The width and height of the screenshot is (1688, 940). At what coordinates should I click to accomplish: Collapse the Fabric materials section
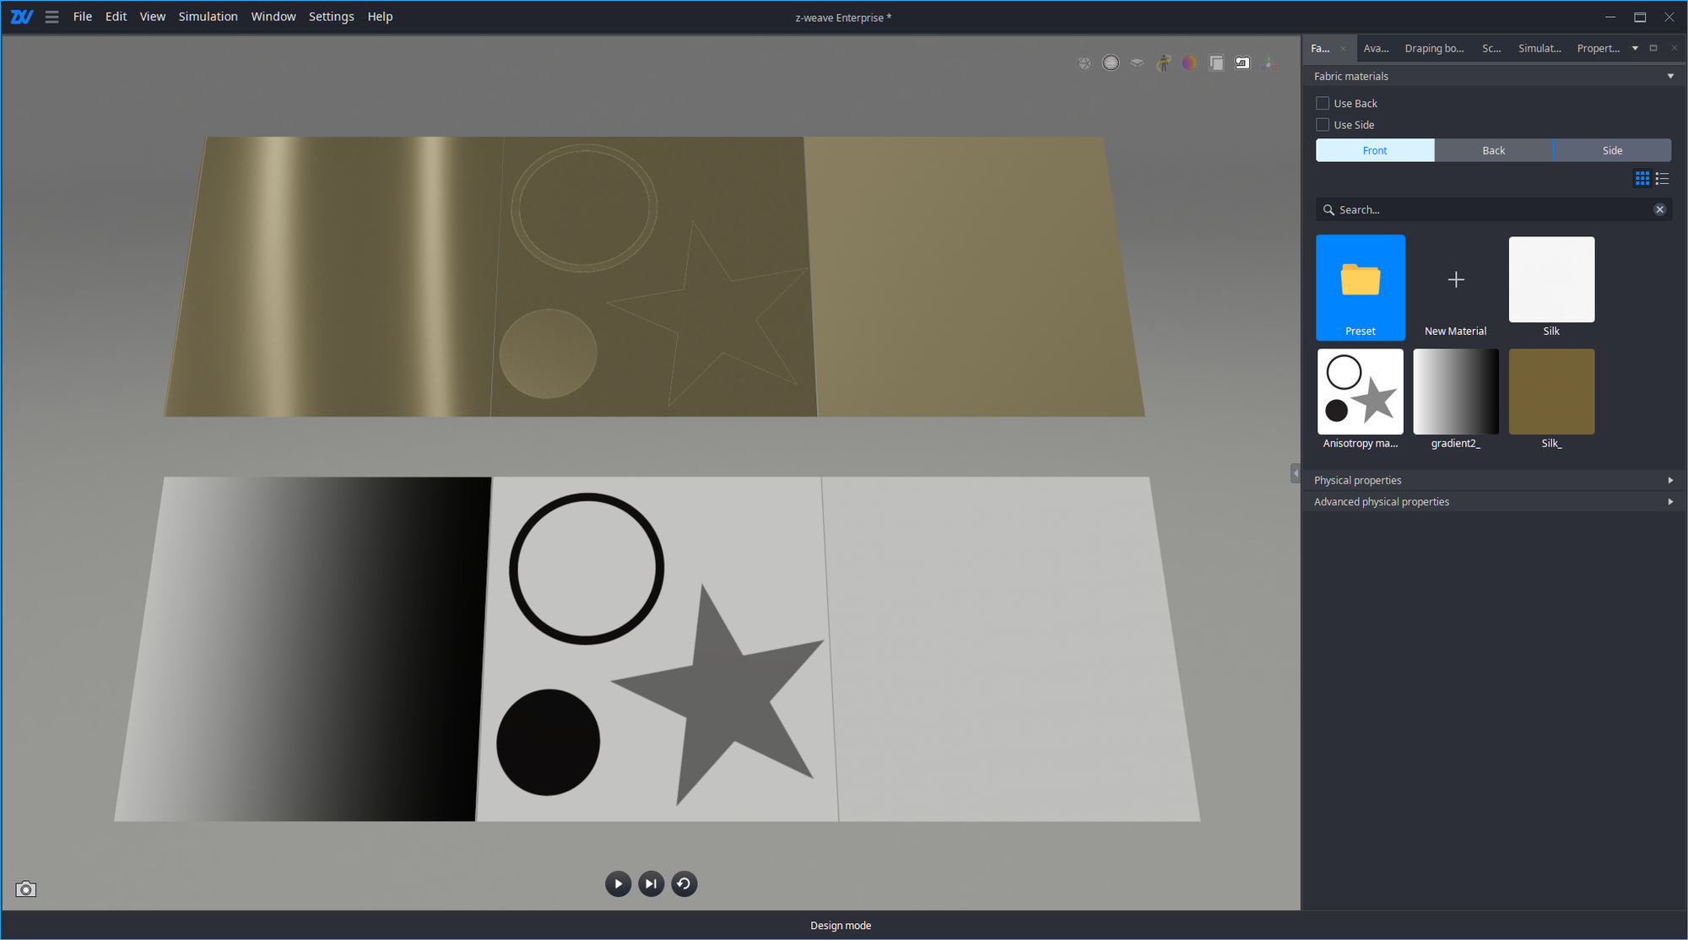point(1669,76)
